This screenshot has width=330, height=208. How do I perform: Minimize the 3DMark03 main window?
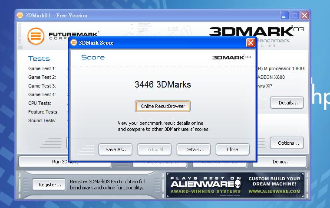[x=284, y=16]
